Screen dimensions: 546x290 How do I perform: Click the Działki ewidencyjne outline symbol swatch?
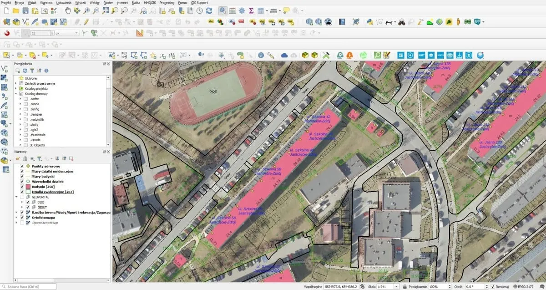28,192
